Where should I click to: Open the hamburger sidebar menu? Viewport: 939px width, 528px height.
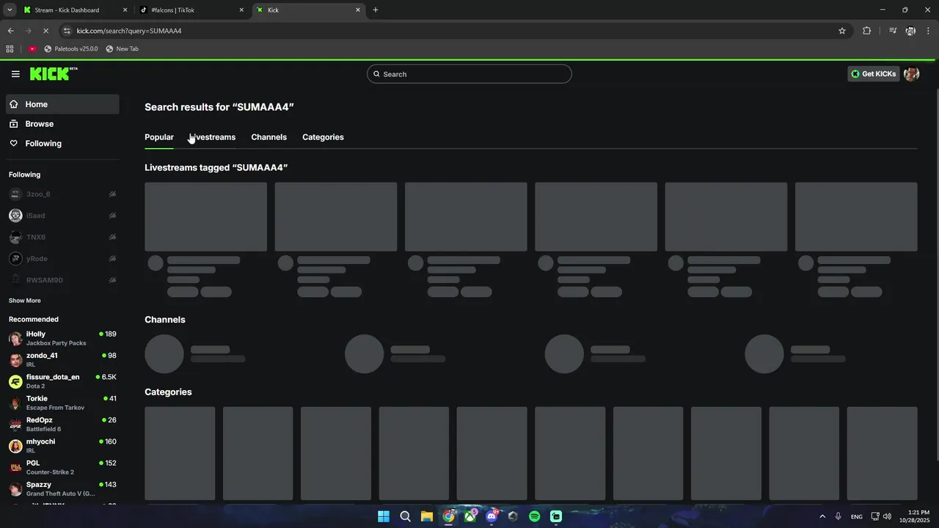coord(15,74)
